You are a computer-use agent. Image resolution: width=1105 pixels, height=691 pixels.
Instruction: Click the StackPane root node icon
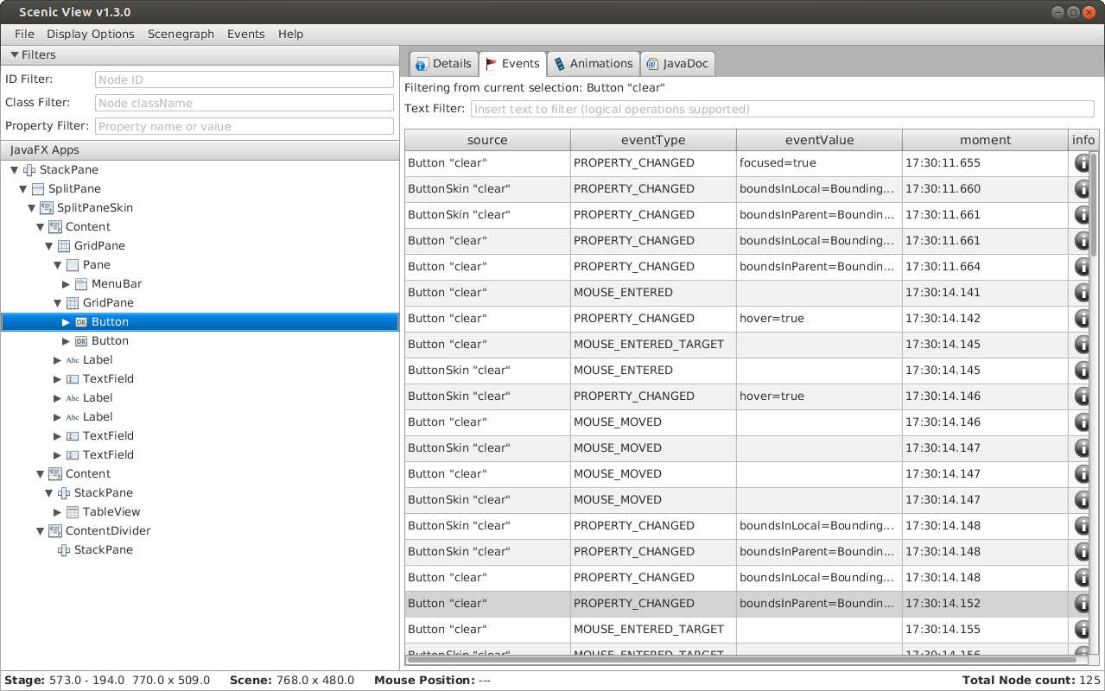(29, 170)
